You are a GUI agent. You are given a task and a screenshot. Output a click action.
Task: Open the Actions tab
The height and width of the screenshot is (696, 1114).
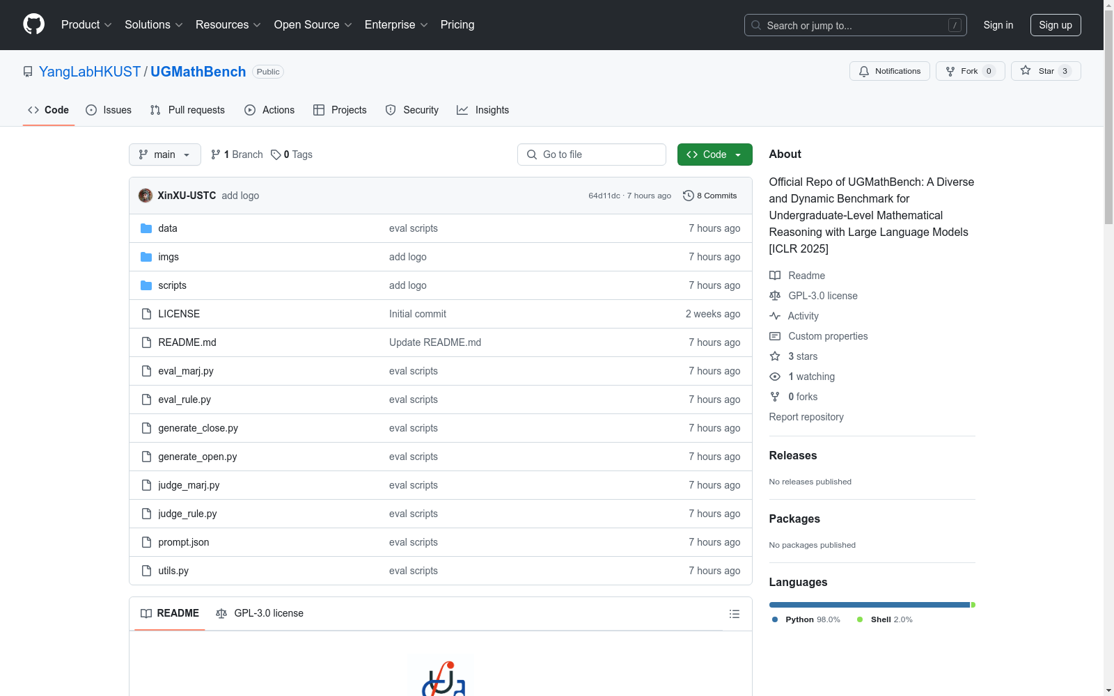[x=269, y=110]
